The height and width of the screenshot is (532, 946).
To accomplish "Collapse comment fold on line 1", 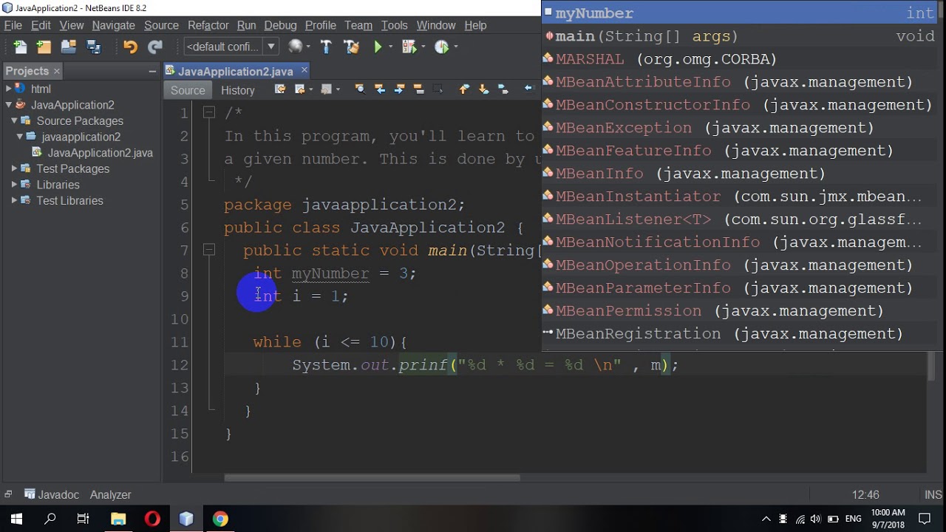I will coord(209,113).
